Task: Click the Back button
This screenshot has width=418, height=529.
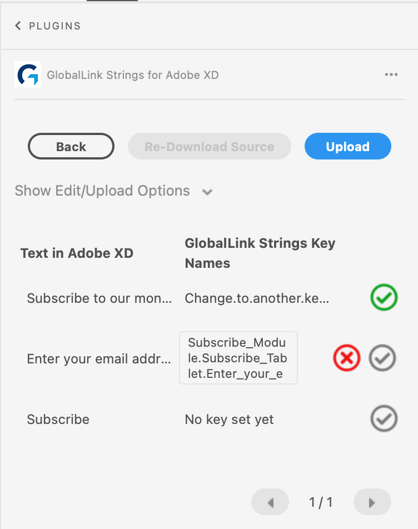Action: tap(71, 147)
